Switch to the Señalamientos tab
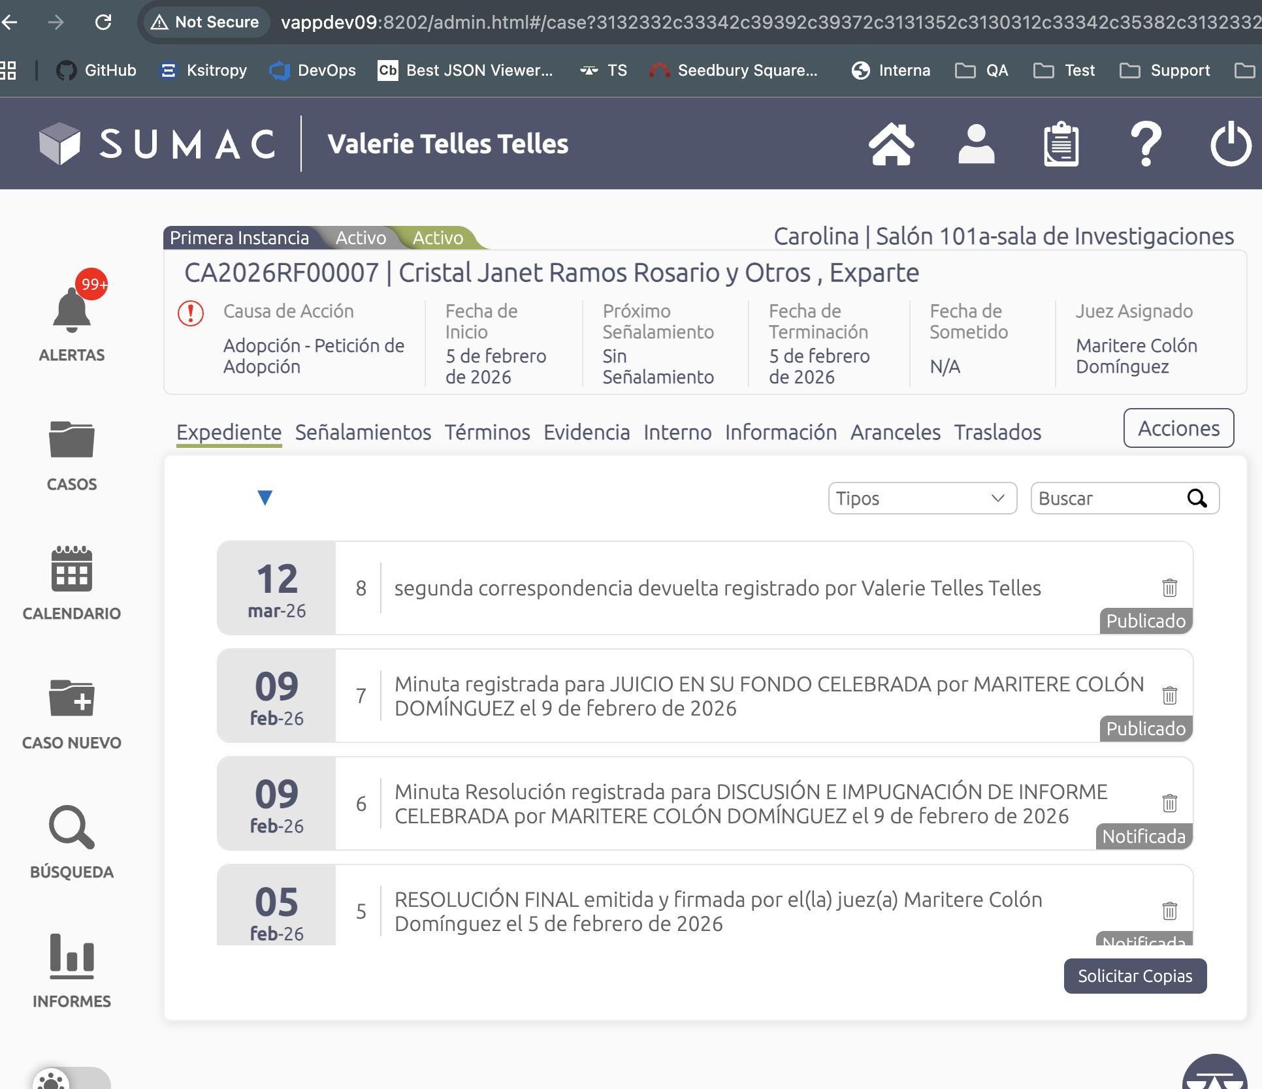The height and width of the screenshot is (1089, 1262). pos(363,432)
